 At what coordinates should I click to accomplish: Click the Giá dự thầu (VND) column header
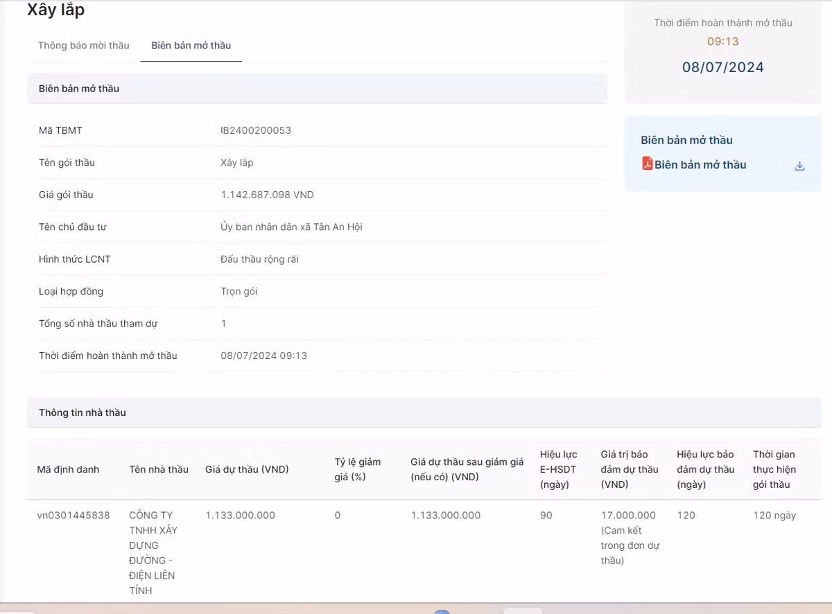coord(247,469)
